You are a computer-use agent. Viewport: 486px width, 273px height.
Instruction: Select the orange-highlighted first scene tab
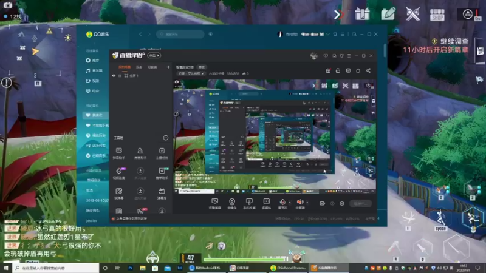click(125, 67)
